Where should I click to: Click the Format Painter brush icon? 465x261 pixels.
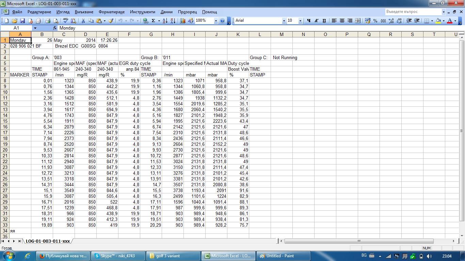point(111,21)
